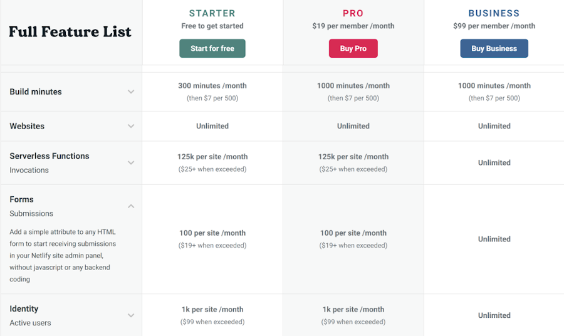This screenshot has width=564, height=336.
Task: Click the Serverless Functions feature label
Action: click(x=50, y=156)
